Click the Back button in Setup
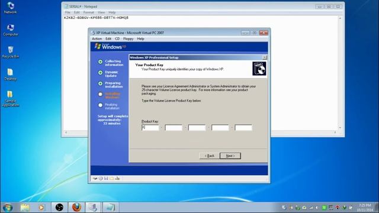The width and height of the screenshot is (379, 213). click(209, 156)
